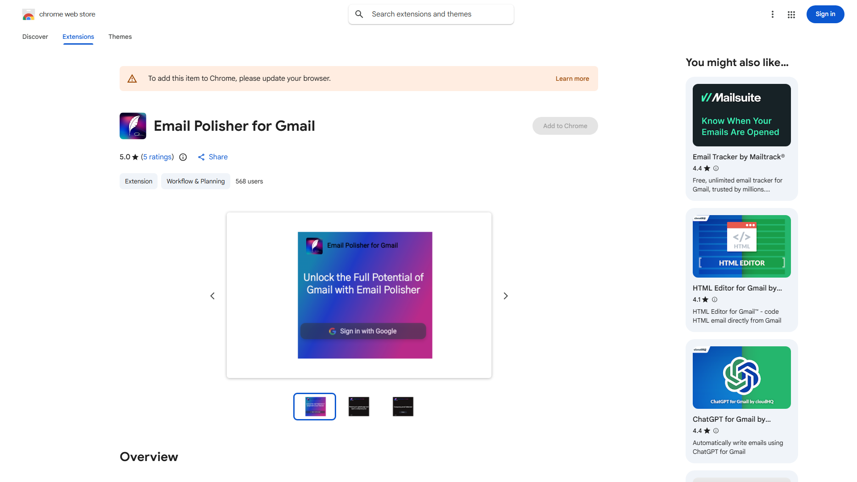Select the second screenshot thumbnail

(358, 407)
